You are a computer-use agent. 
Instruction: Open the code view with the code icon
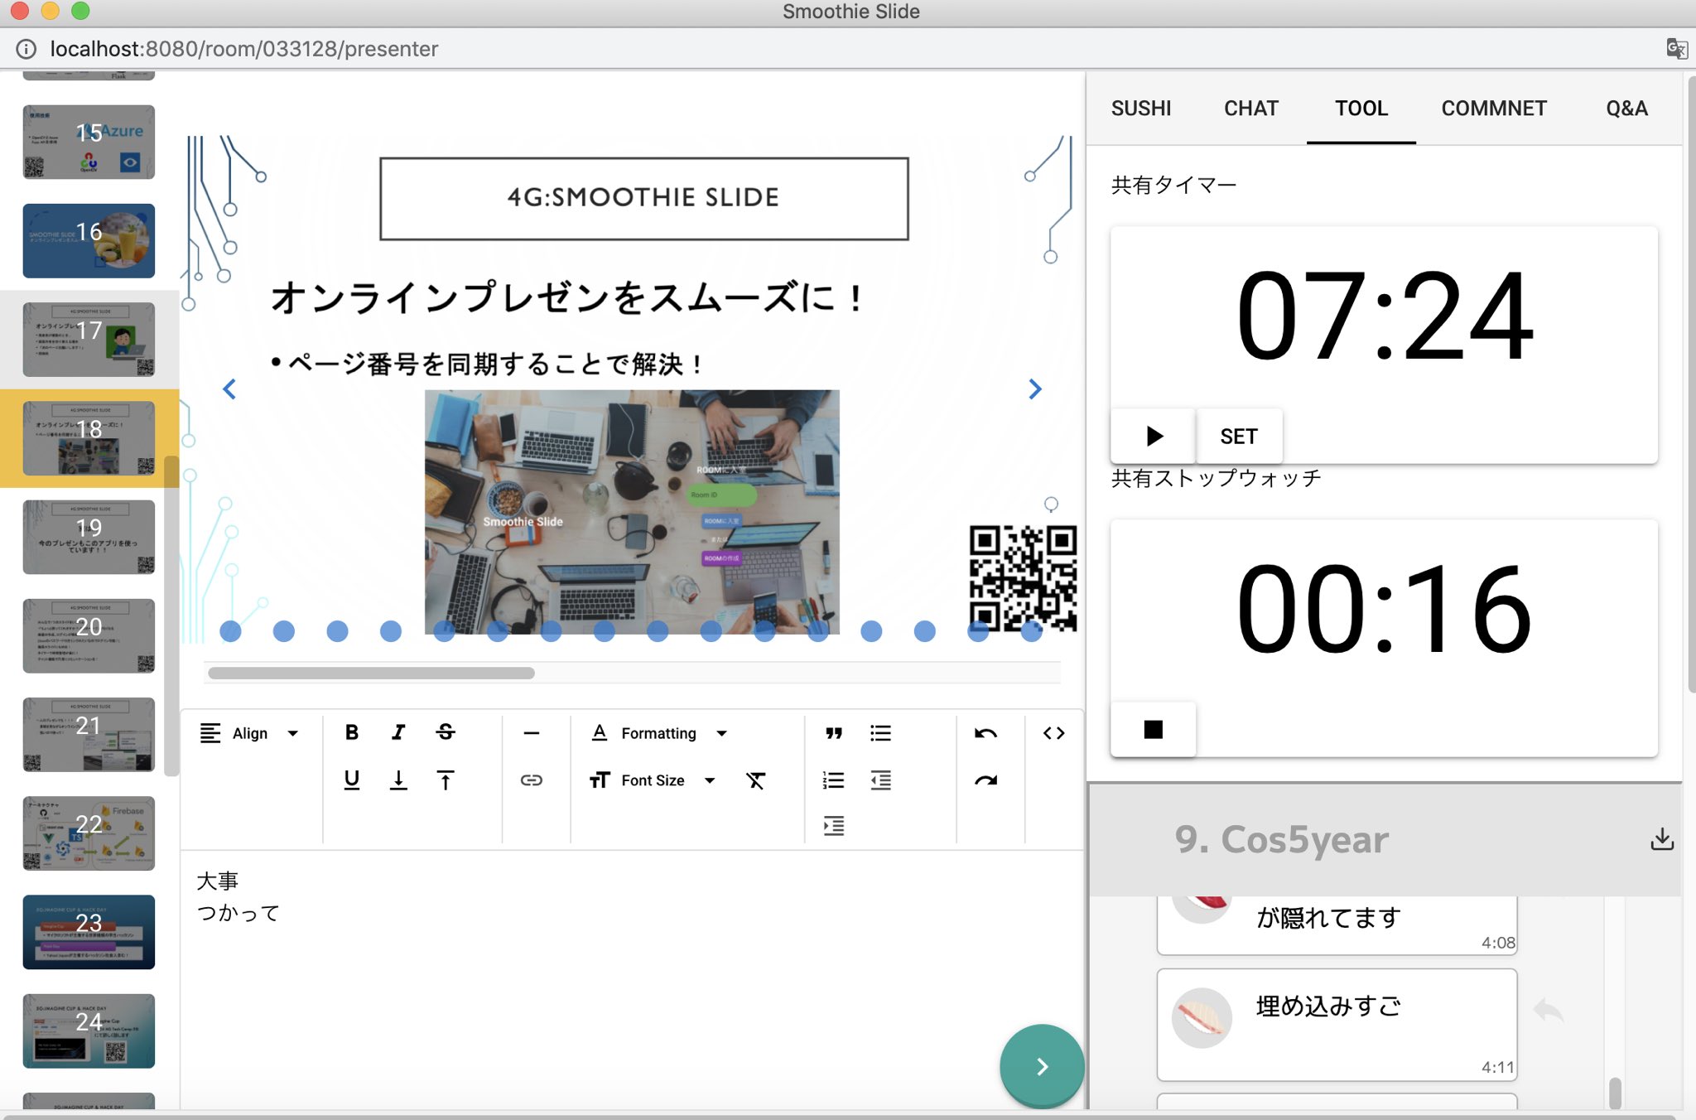(x=1053, y=732)
